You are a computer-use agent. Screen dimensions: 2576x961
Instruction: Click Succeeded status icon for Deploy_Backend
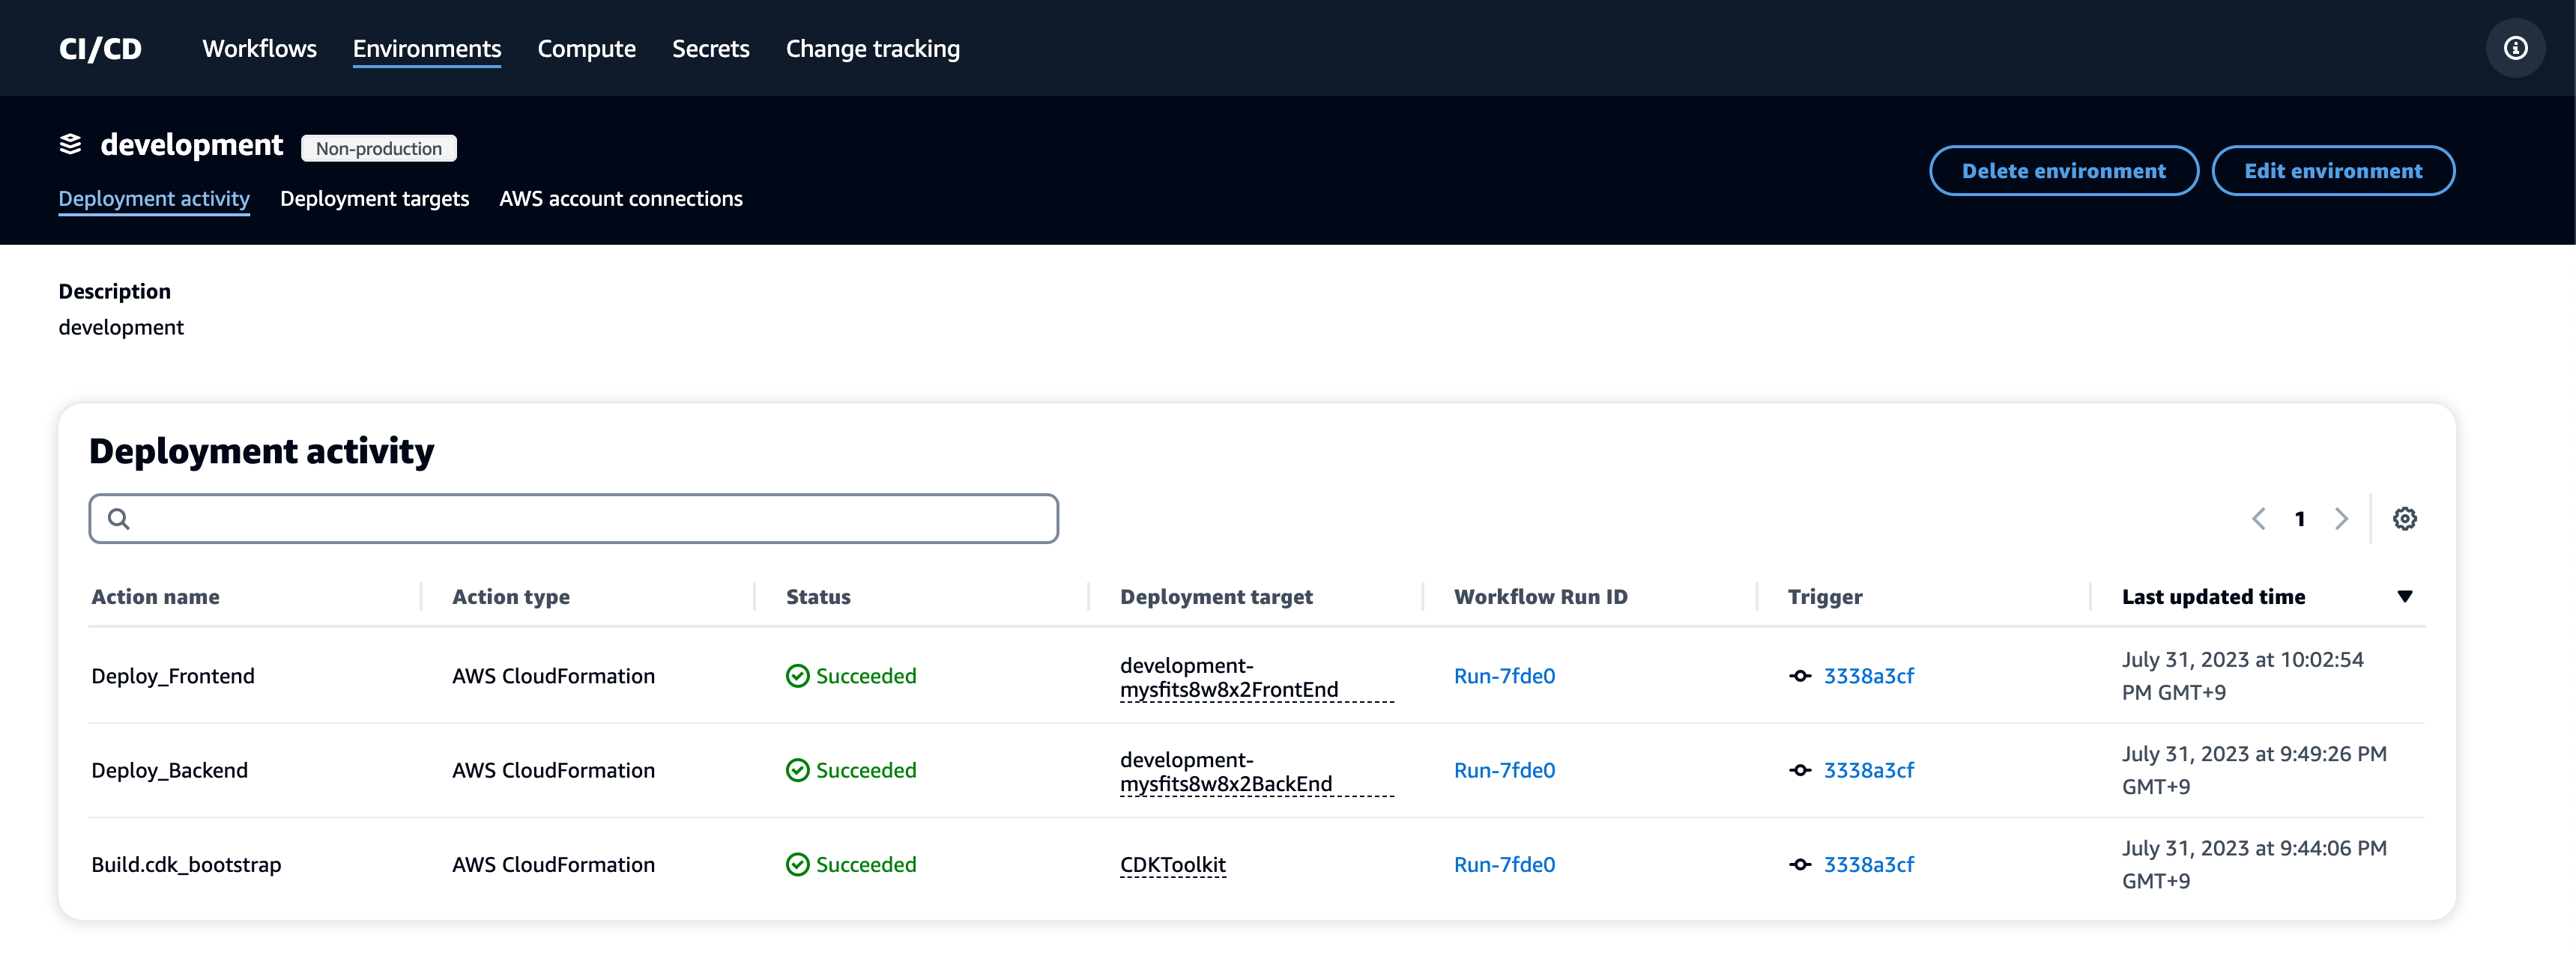797,770
